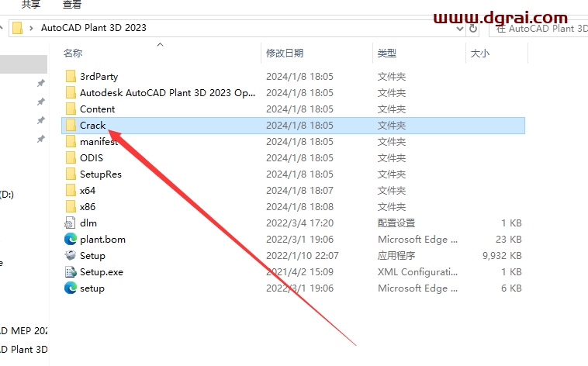This screenshot has height=366, width=588.
Task: Click the folder icon in address bar
Action: click(x=17, y=28)
